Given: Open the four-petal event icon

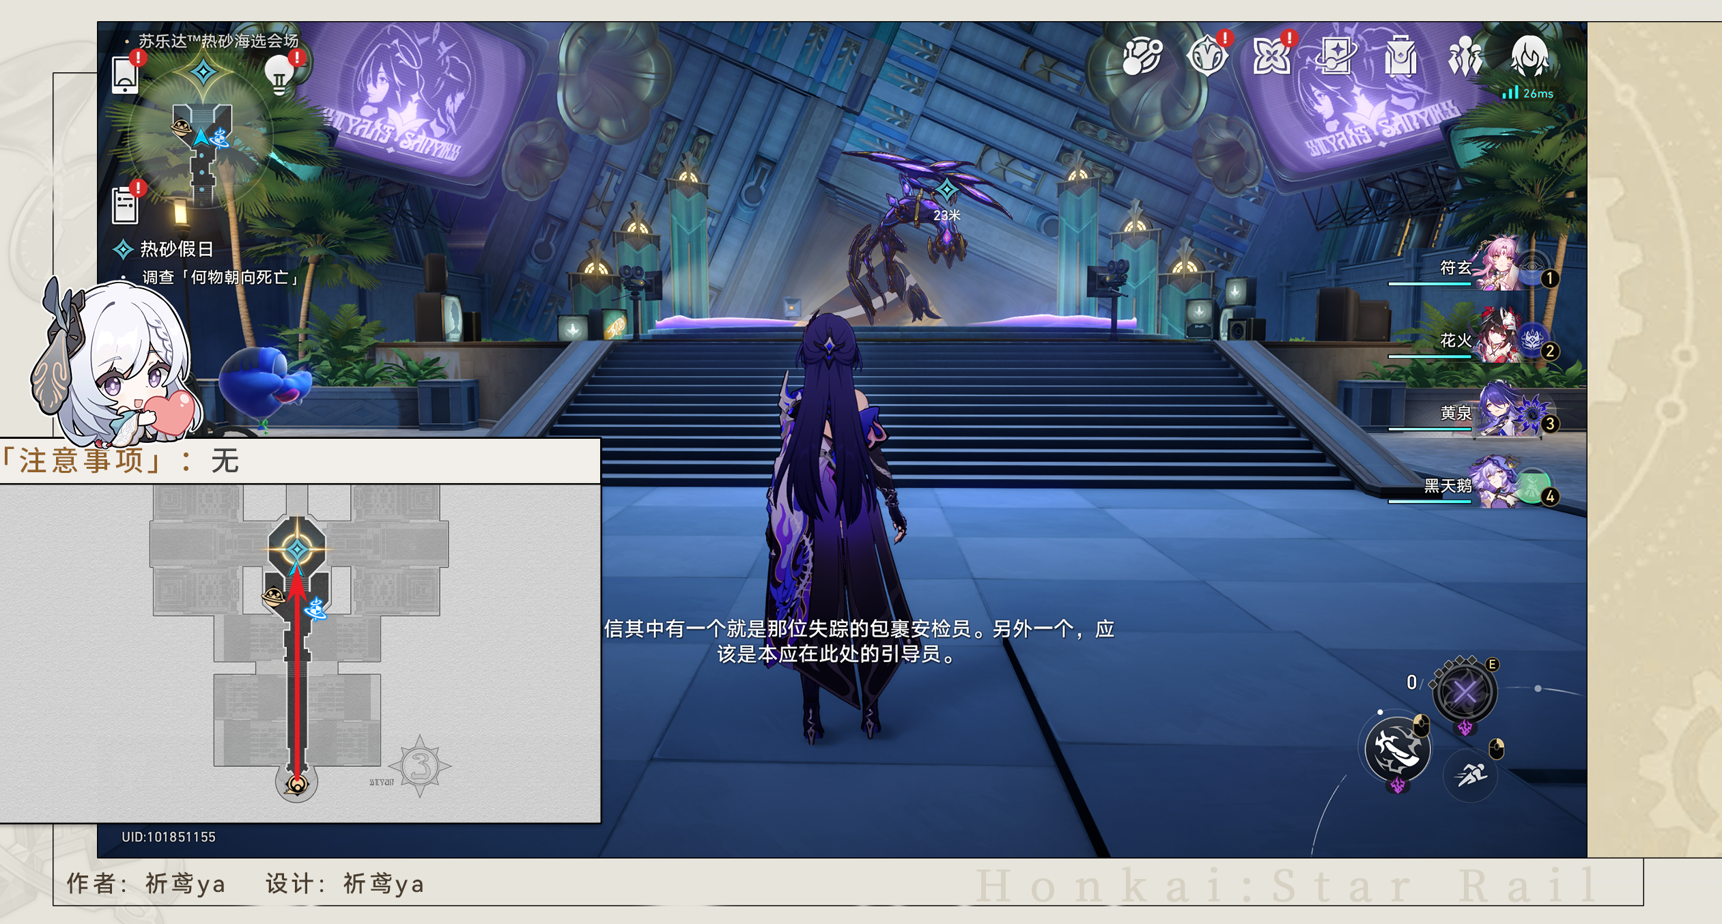Looking at the screenshot, I should (1271, 56).
